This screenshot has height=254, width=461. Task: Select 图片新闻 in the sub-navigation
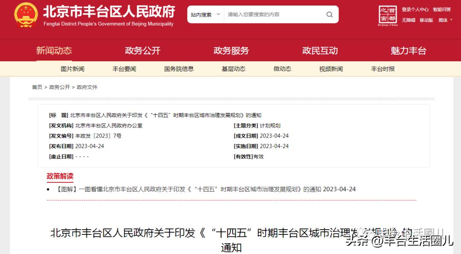(x=73, y=68)
